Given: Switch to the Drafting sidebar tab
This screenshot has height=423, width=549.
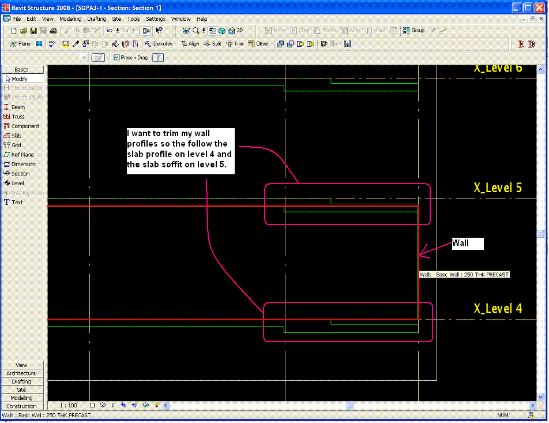Looking at the screenshot, I should tap(22, 381).
